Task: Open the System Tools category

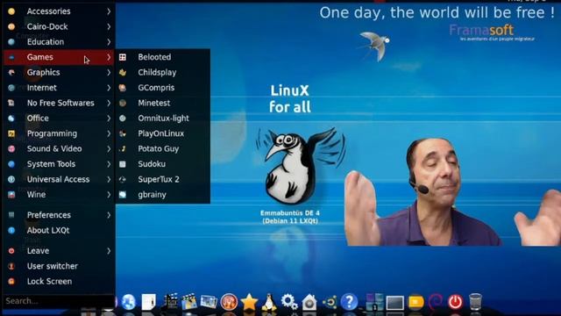Action: click(x=59, y=164)
